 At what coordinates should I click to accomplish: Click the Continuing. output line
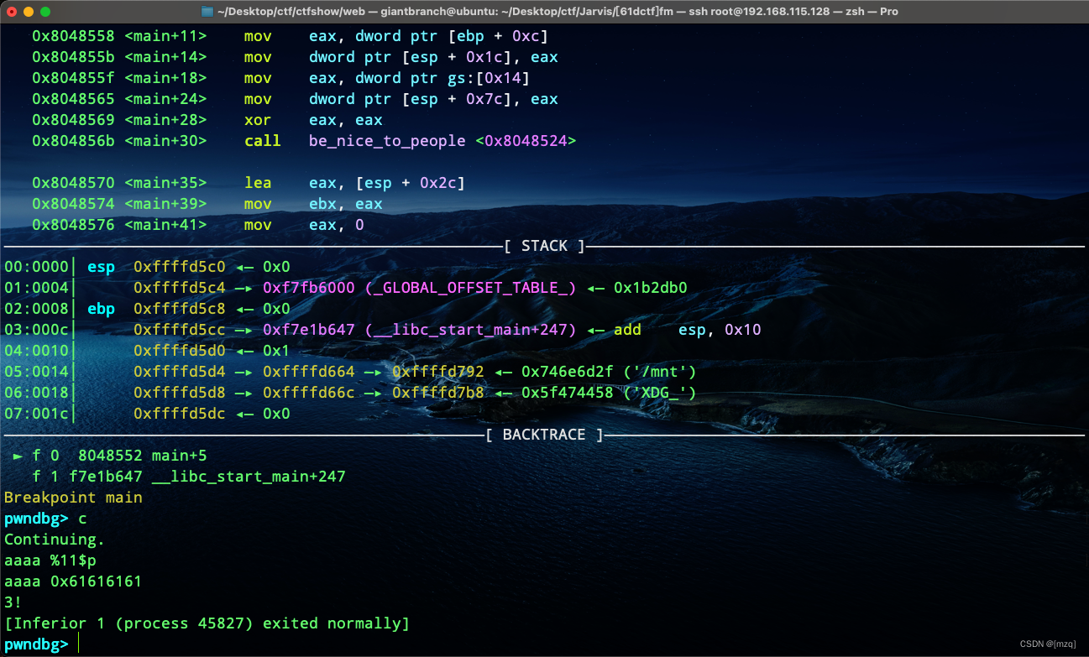pyautogui.click(x=55, y=540)
